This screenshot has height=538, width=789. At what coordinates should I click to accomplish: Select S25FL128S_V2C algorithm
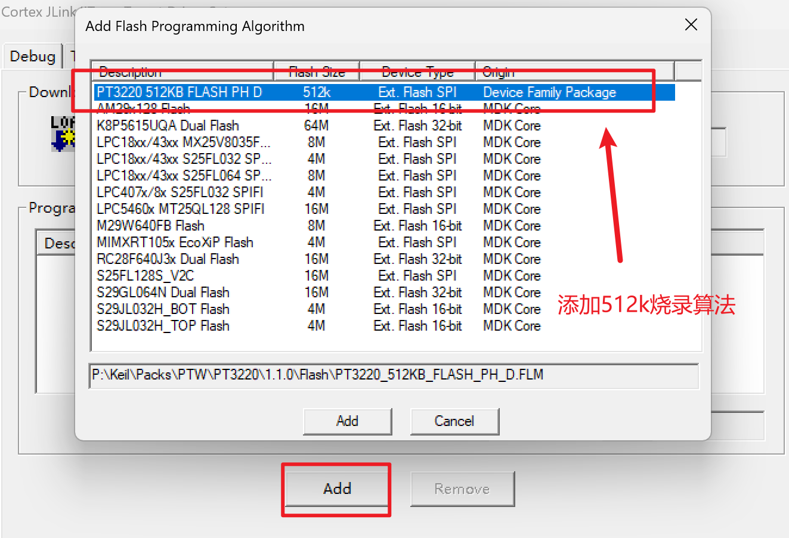[145, 276]
